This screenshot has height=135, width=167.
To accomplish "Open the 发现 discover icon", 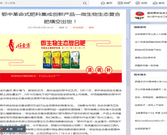I will coord(138,3).
